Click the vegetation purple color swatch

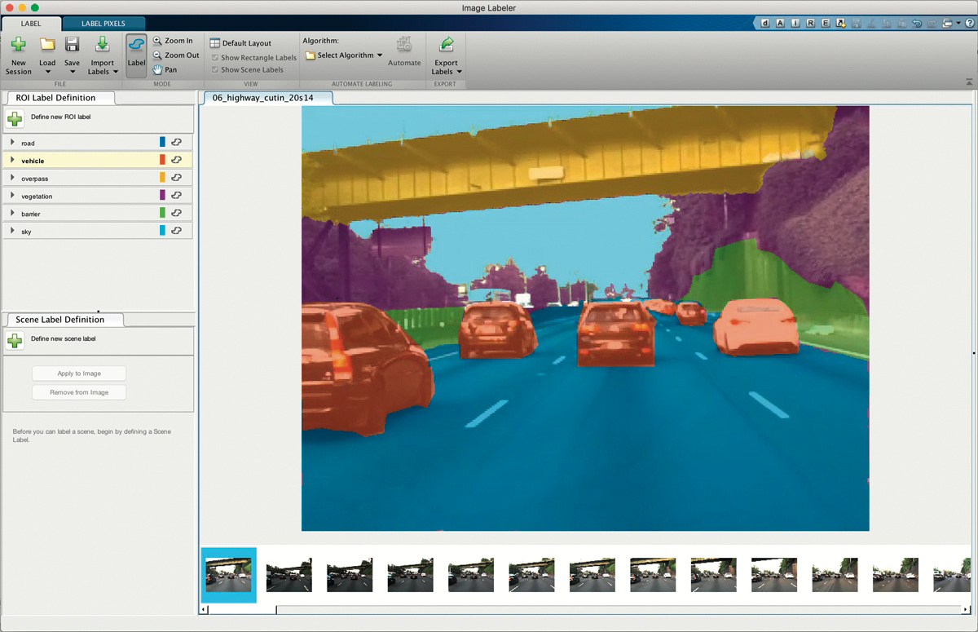pyautogui.click(x=162, y=196)
